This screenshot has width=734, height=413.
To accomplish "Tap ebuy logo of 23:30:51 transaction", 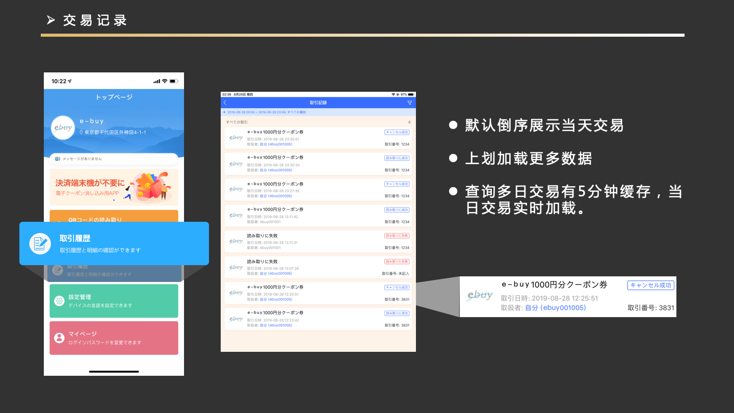I will click(x=236, y=138).
